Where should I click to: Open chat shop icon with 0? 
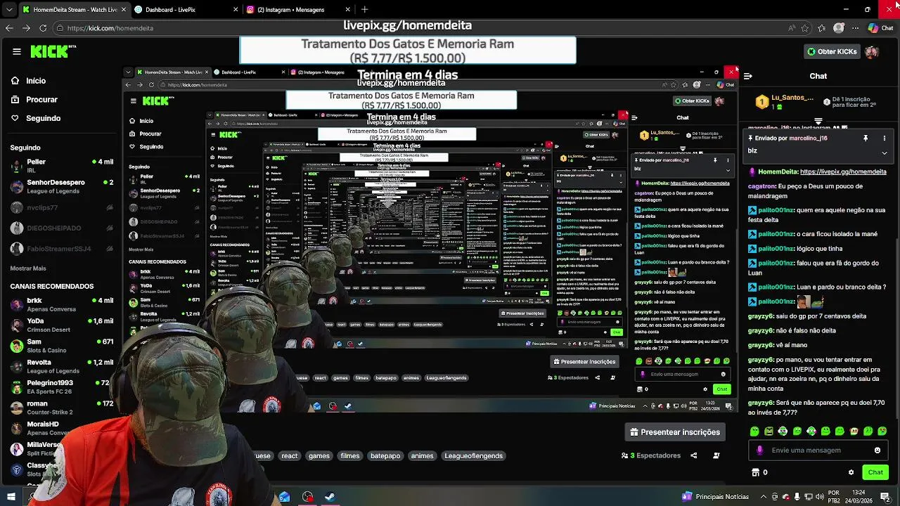pyautogui.click(x=759, y=472)
